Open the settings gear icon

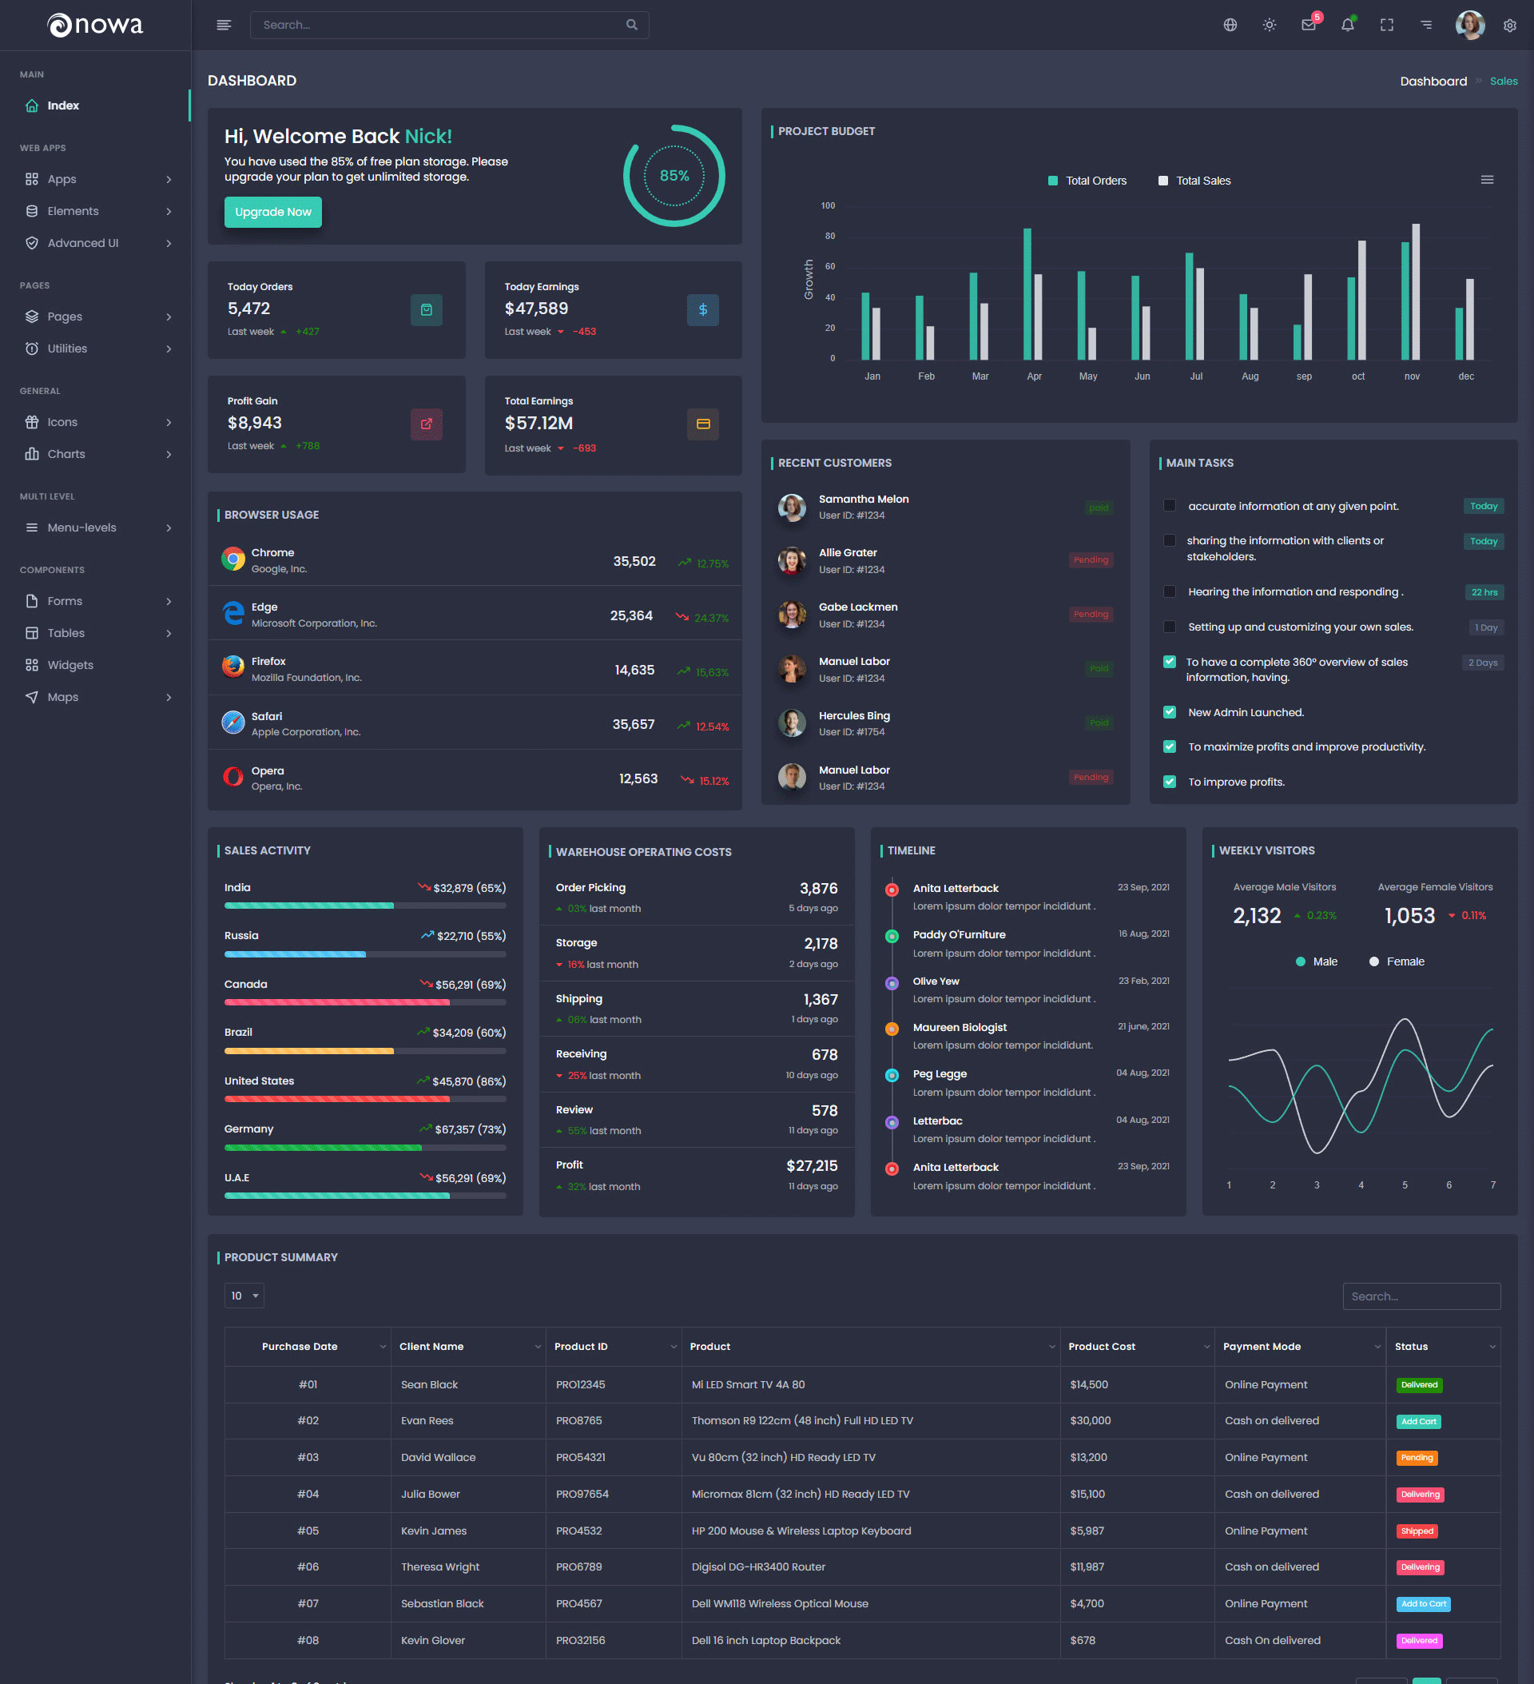coord(1510,25)
